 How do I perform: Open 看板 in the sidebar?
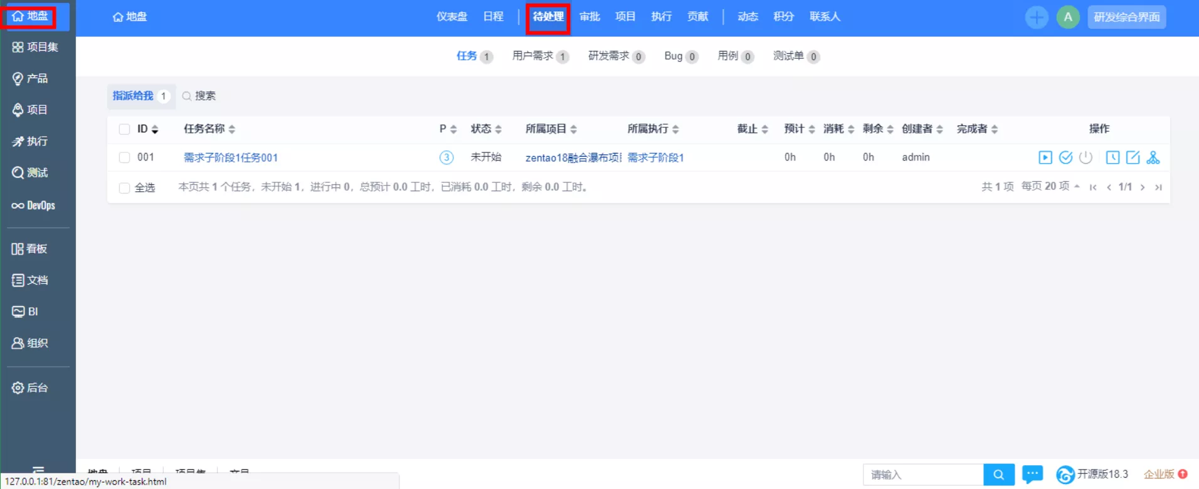coord(29,249)
